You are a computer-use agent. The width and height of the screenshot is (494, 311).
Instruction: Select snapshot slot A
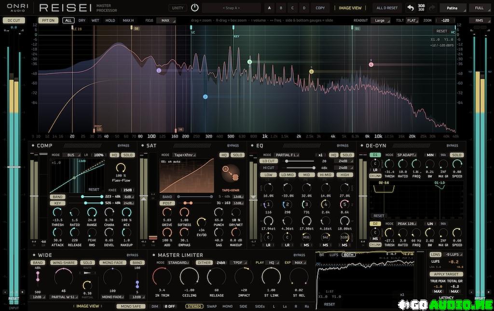click(269, 8)
